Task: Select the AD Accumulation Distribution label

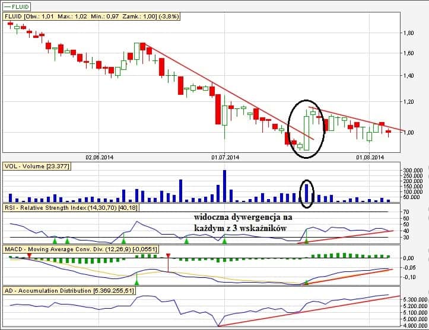Action: pyautogui.click(x=69, y=291)
